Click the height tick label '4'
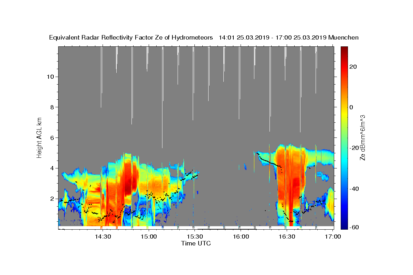The width and height of the screenshot is (413, 275). click(x=52, y=168)
